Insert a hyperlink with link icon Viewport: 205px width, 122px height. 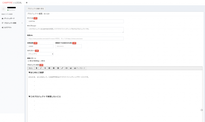point(62,68)
